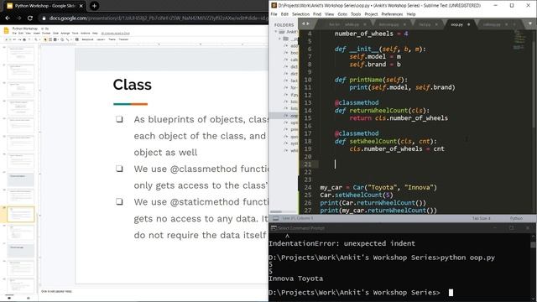Viewport: 537px width, 302px height.
Task: Open the Help menu in Sublime Text
Action: [411, 14]
